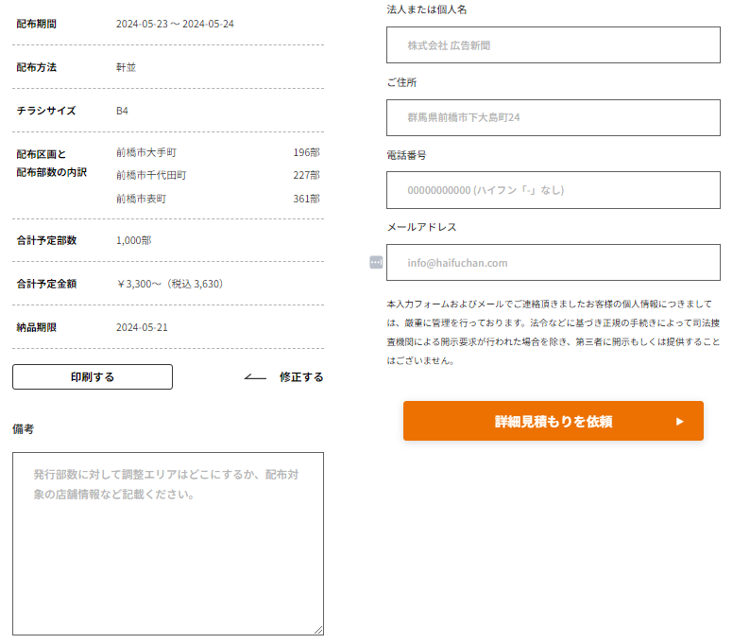Screen dimensions: 733x644
Task: Click the 361部 copies value
Action: click(x=306, y=199)
